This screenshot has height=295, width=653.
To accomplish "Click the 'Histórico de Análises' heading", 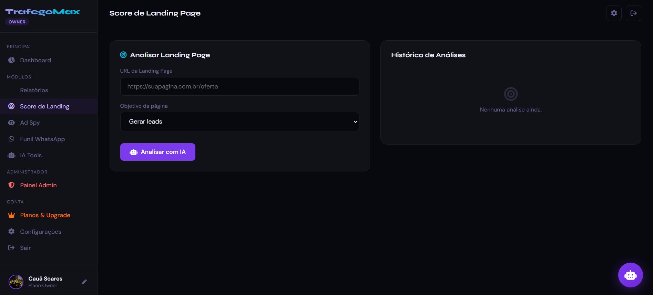I will [x=428, y=55].
